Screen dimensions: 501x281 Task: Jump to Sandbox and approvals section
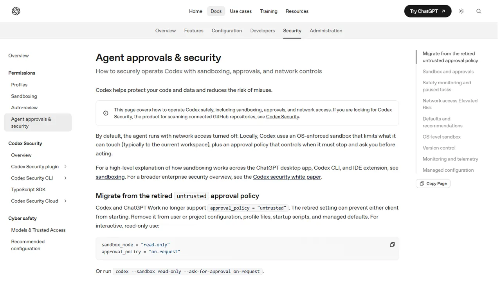[448, 72]
